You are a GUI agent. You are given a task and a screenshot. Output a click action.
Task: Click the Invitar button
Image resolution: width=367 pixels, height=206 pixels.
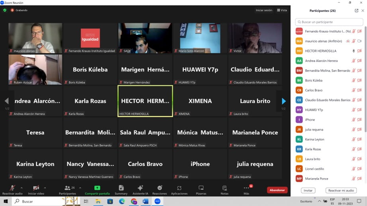click(308, 190)
